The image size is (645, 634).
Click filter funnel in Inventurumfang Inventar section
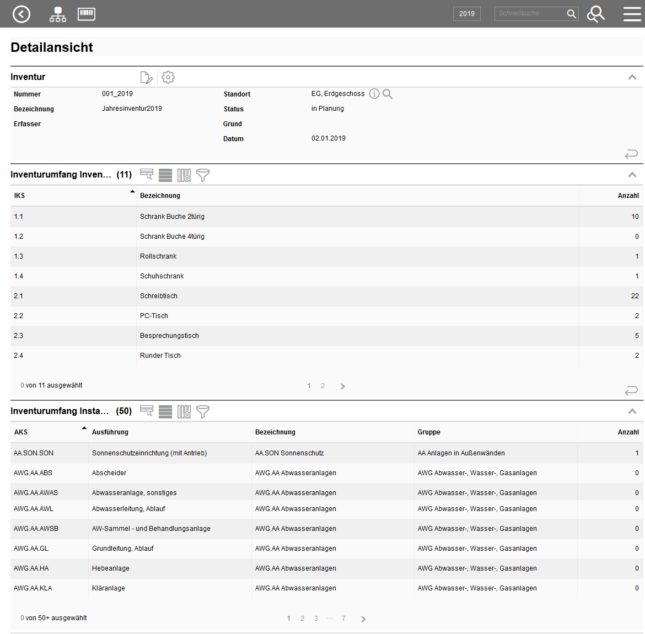pos(203,175)
